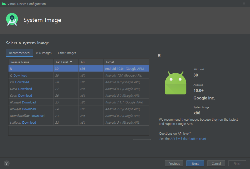Viewport: 250px width, 169px height.
Task: Open the Recommended tab
Action: click(x=19, y=53)
